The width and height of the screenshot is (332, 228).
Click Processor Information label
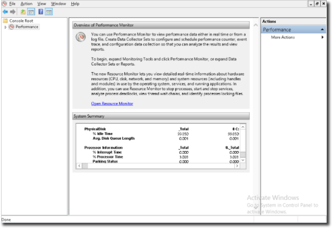point(104,147)
